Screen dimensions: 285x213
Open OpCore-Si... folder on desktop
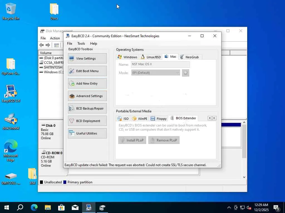(x=11, y=67)
